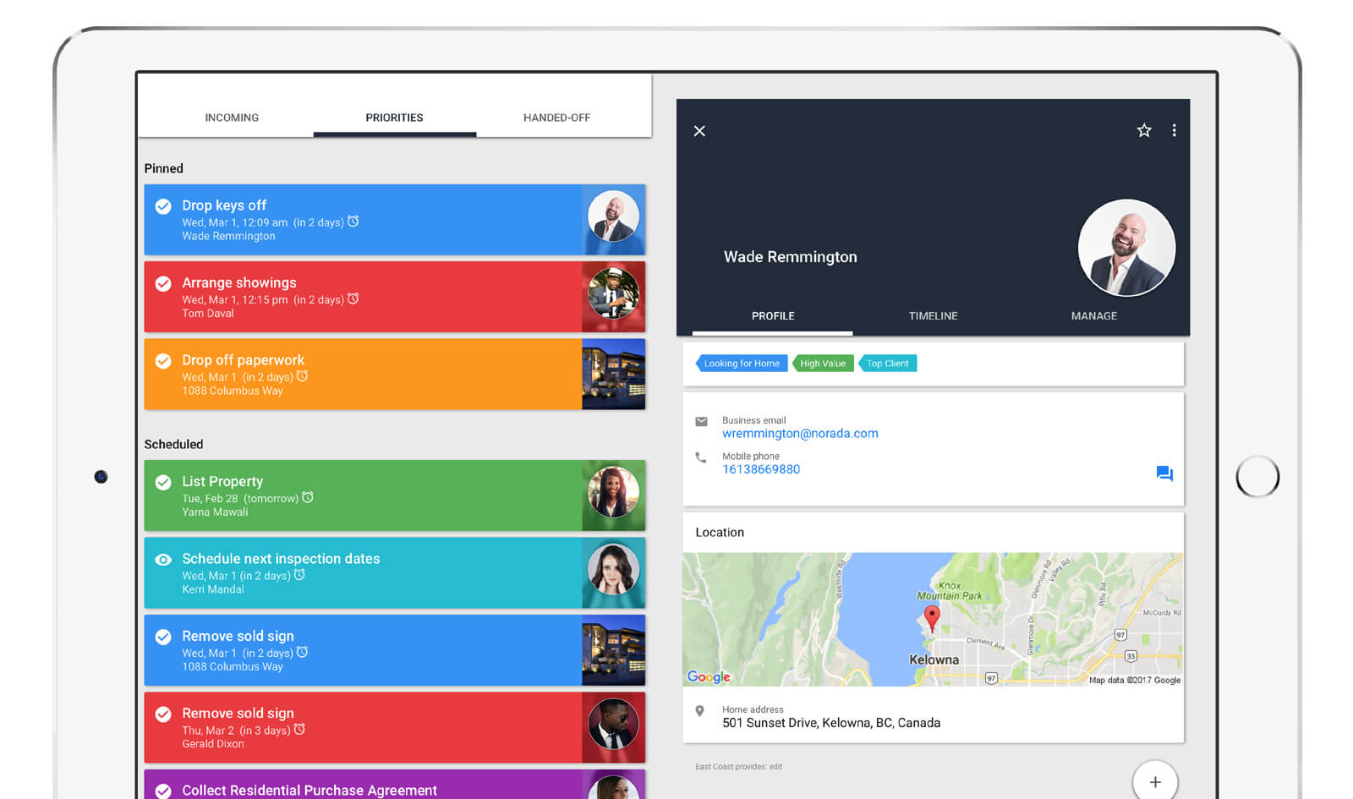This screenshot has width=1353, height=799.
Task: Open the three-dot overflow menu
Action: tap(1175, 130)
